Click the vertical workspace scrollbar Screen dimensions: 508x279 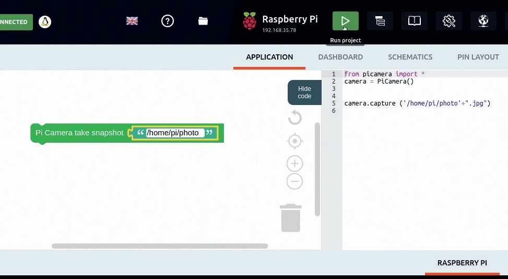[317, 169]
